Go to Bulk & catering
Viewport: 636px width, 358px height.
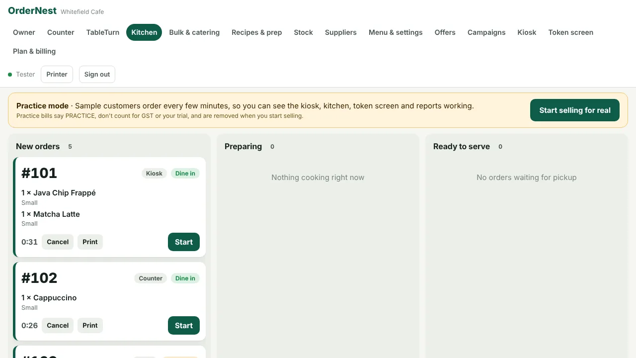tap(194, 32)
